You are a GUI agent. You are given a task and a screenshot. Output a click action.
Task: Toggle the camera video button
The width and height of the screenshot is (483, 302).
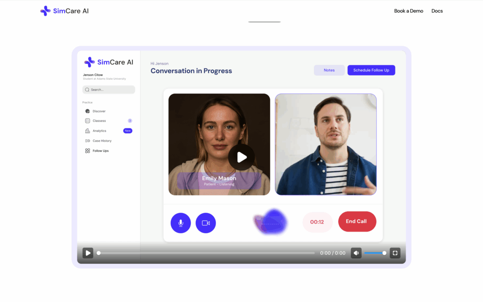(206, 223)
